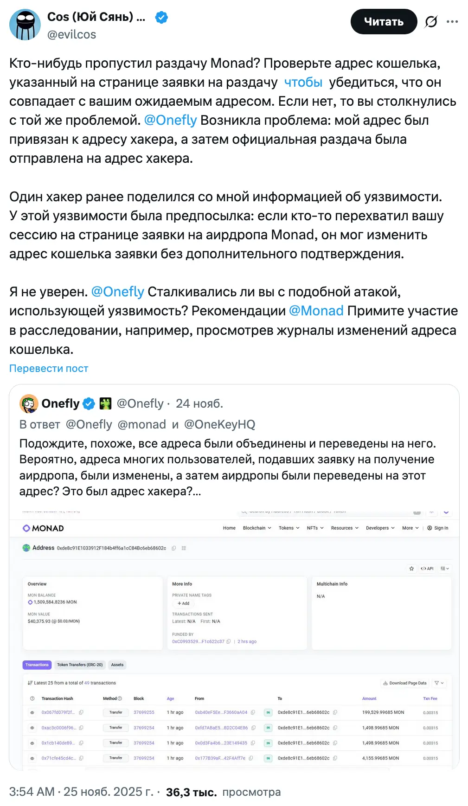Click the Перевести пост link
Viewport: 468px width, 806px height.
pyautogui.click(x=49, y=369)
